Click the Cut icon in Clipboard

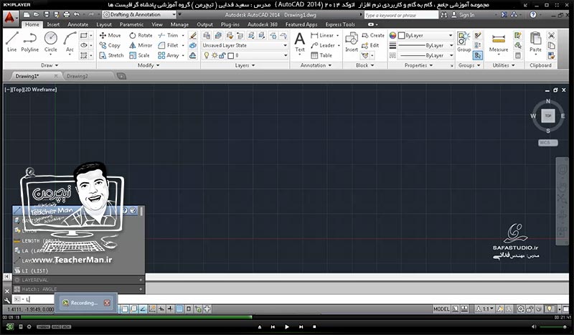point(551,36)
